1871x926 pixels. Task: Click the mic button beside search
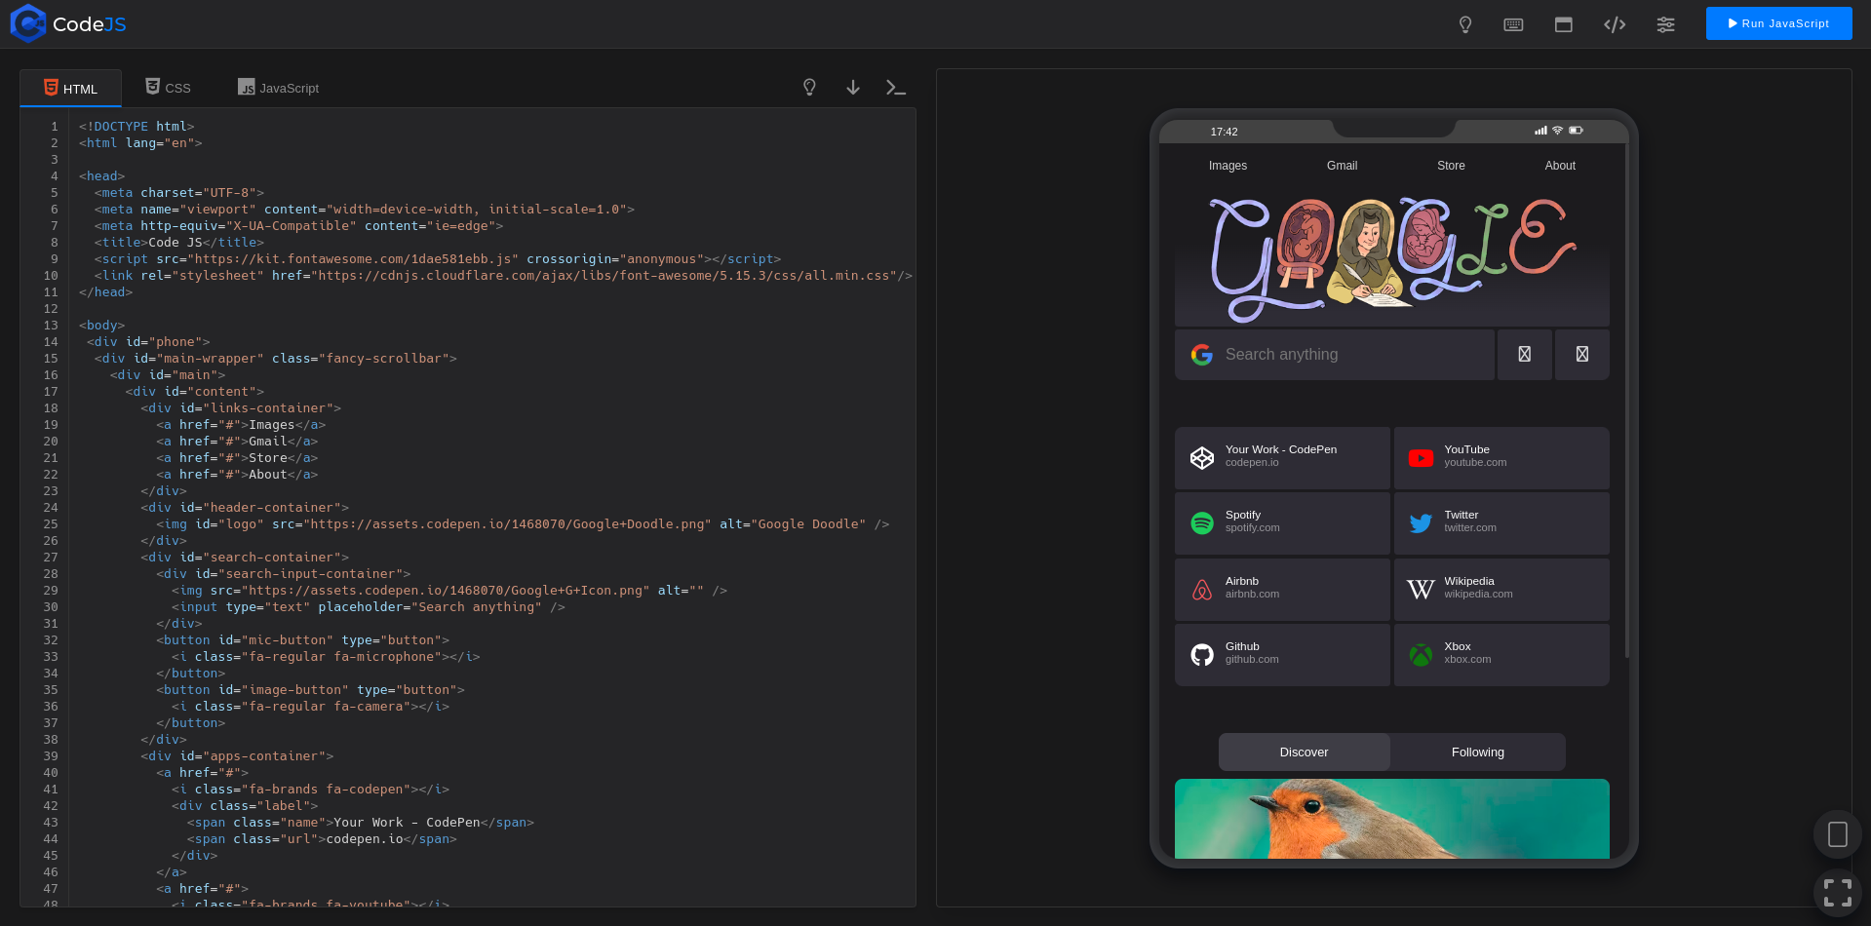(1525, 355)
